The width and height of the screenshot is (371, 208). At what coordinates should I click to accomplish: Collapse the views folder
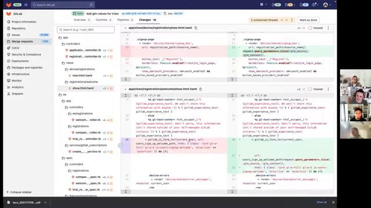(x=68, y=63)
